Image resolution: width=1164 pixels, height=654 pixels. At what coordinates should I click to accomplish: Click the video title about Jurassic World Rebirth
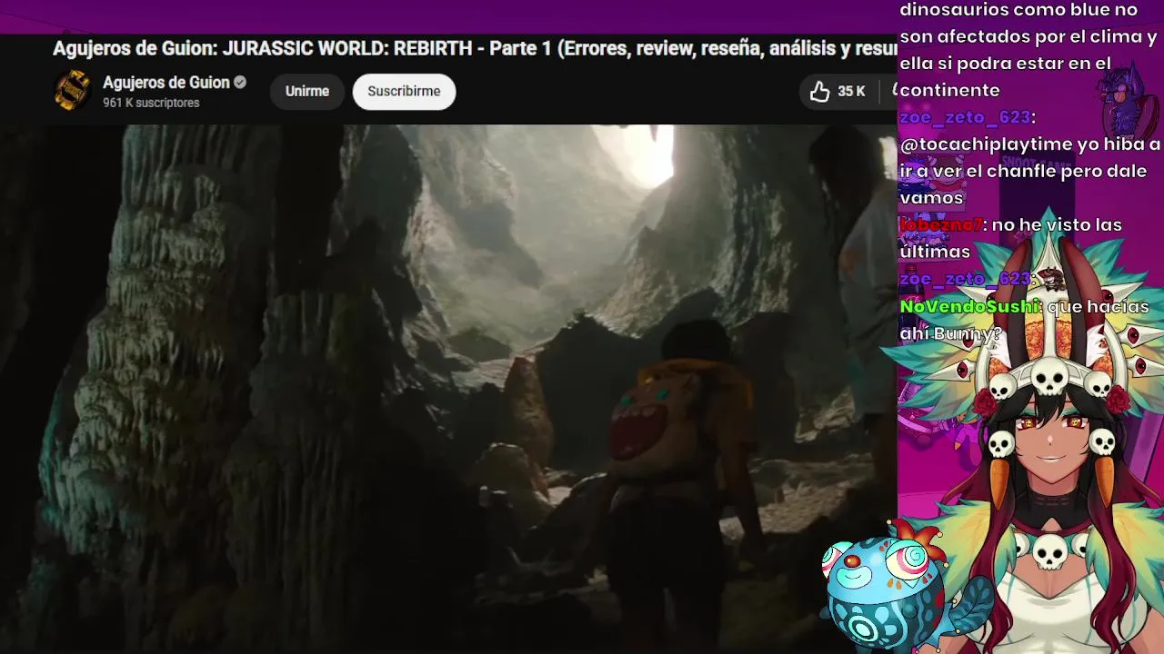(x=475, y=49)
